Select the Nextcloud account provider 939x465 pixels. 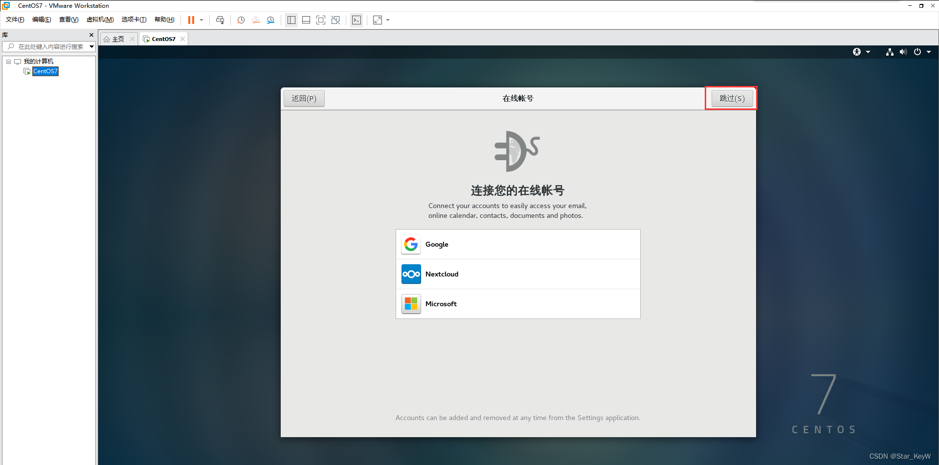[x=517, y=274]
